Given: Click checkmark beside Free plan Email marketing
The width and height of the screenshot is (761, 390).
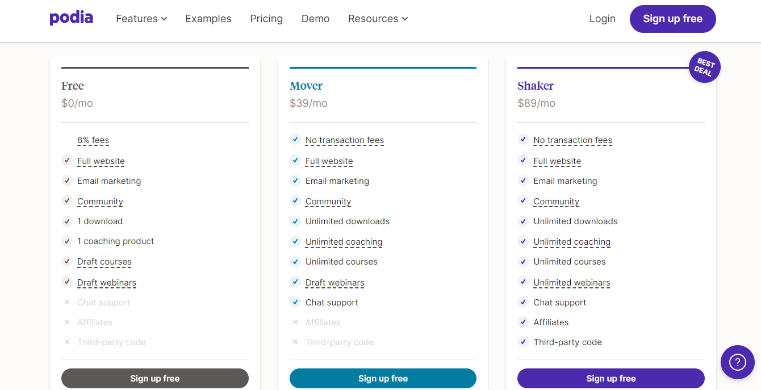Looking at the screenshot, I should click(x=67, y=181).
